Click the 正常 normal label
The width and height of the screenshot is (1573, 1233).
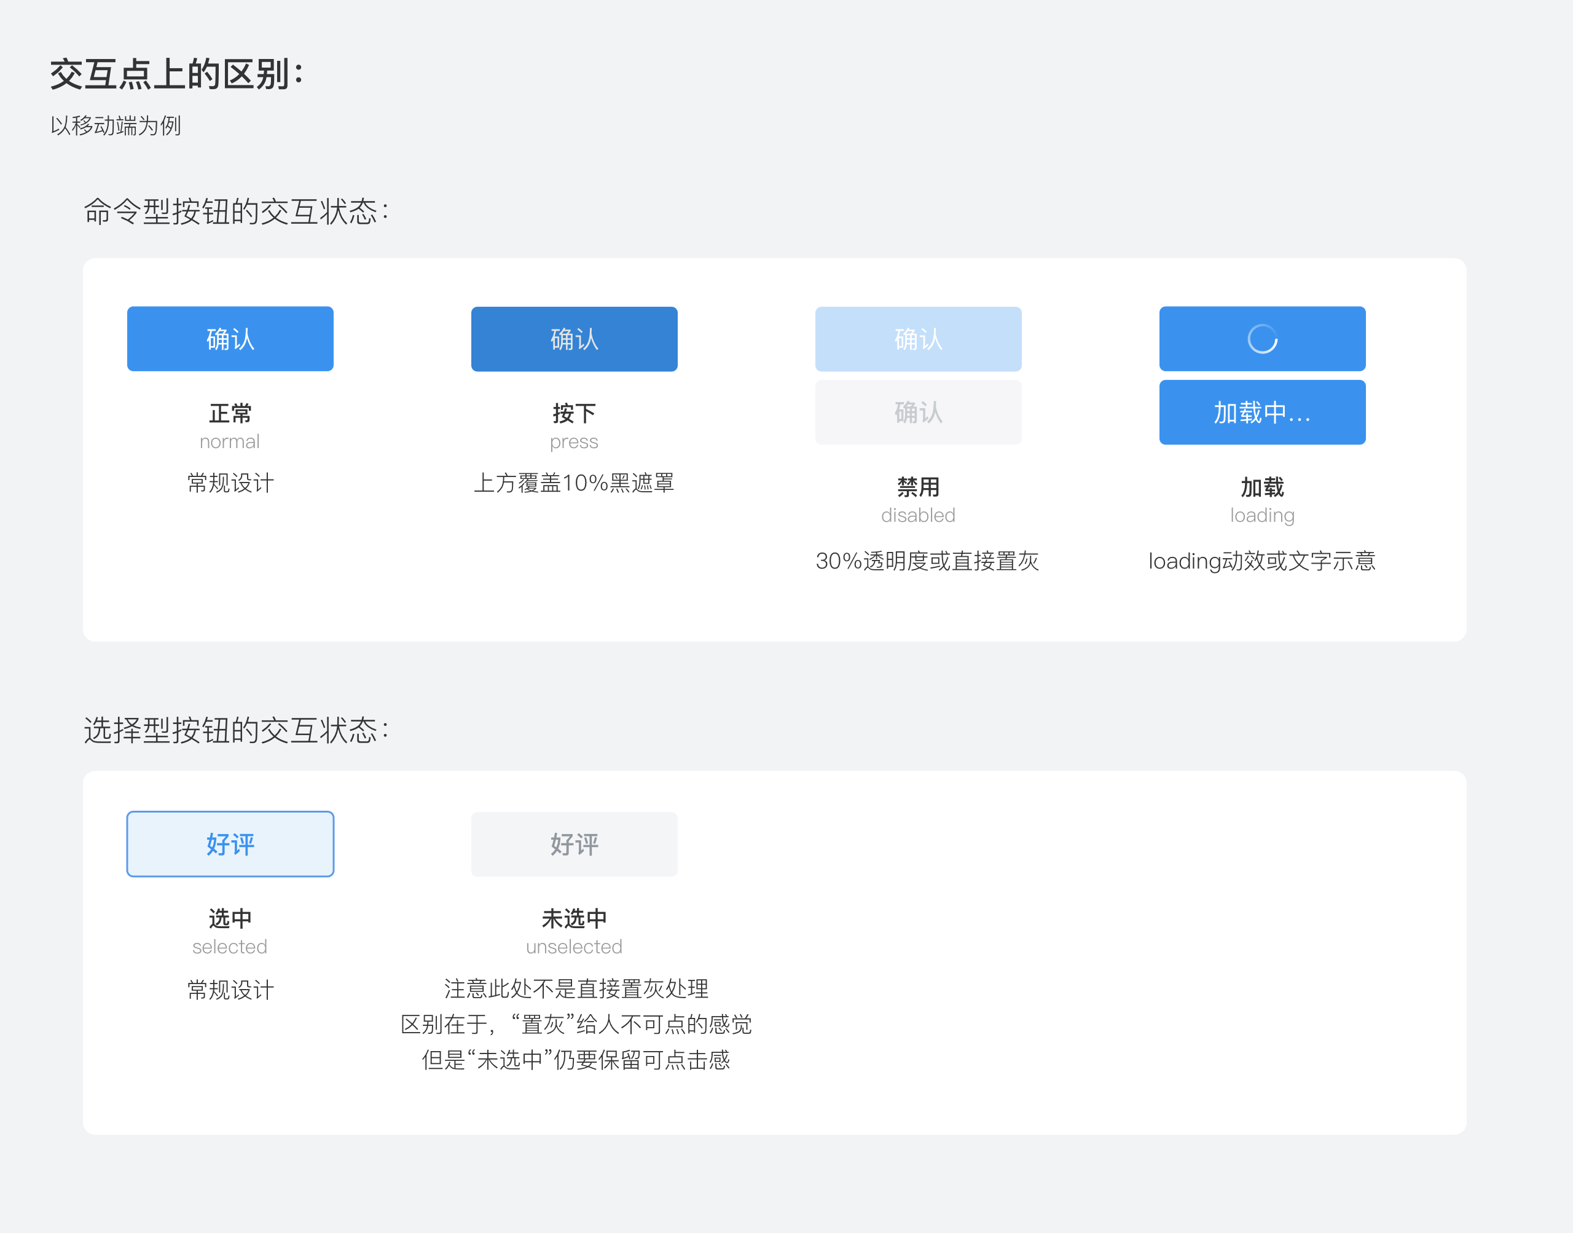pos(230,414)
